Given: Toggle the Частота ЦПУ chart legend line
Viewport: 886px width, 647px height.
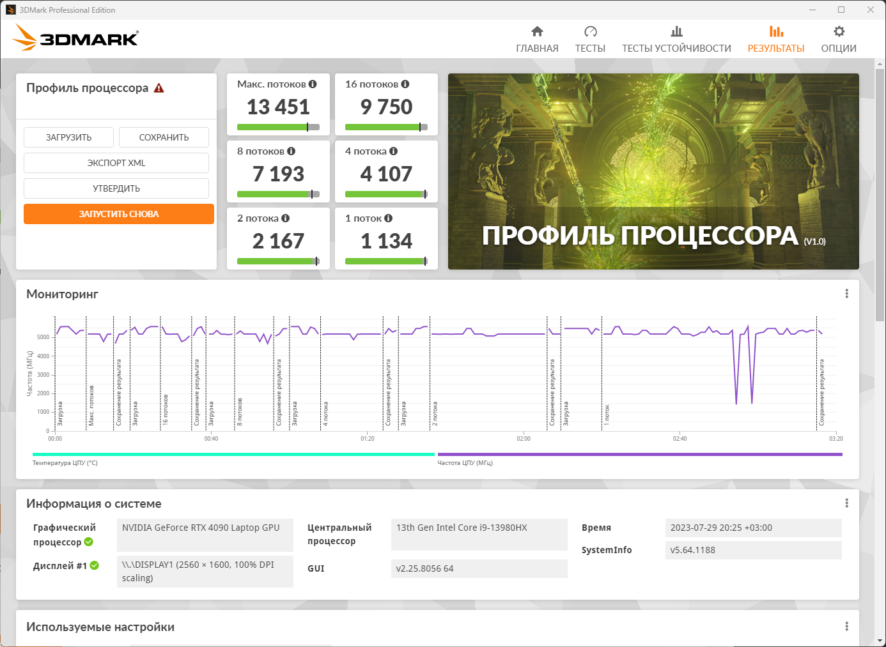Looking at the screenshot, I should coord(640,454).
